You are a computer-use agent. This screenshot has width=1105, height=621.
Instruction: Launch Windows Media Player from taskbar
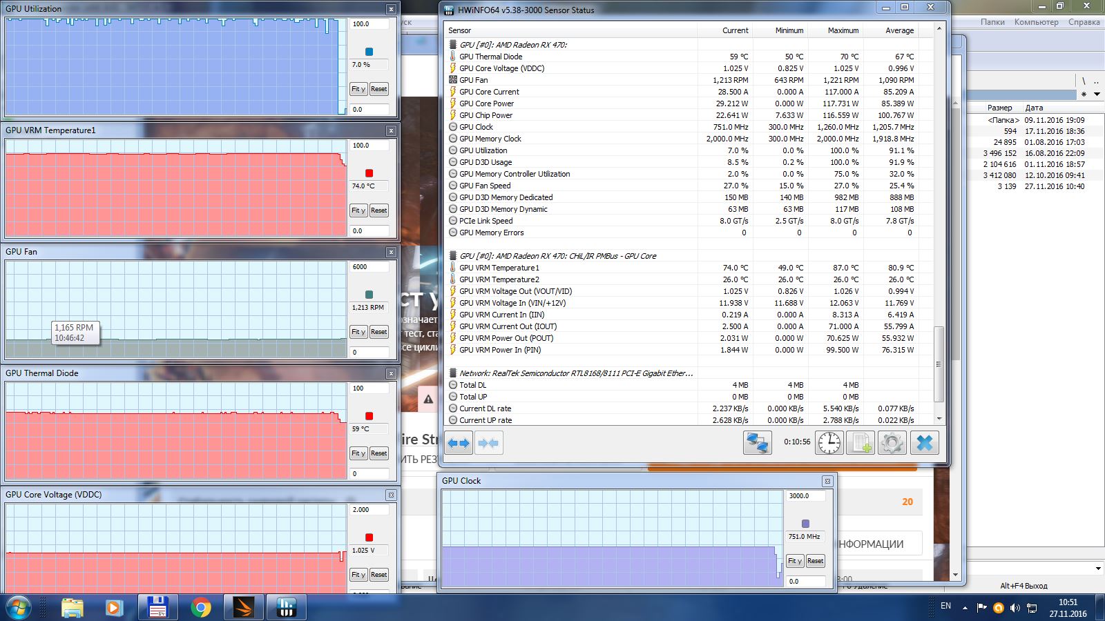114,608
